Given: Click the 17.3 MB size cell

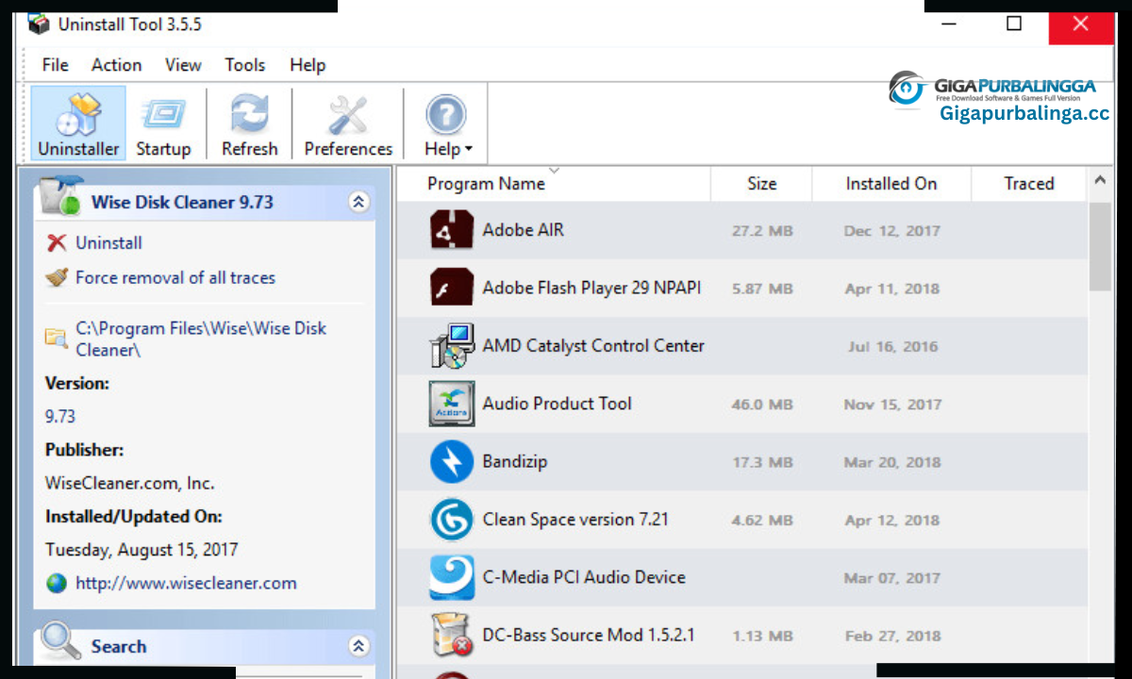Looking at the screenshot, I should point(762,462).
